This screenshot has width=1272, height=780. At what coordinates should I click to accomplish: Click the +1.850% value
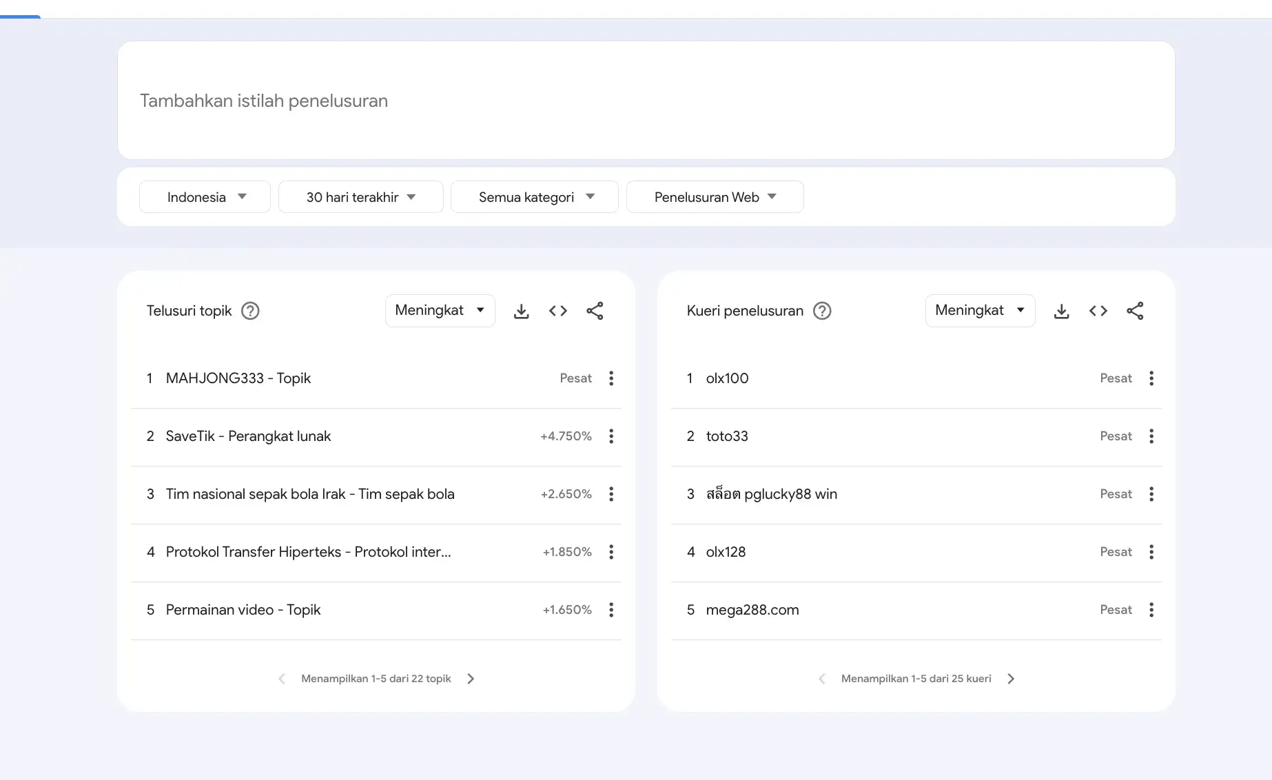point(567,552)
